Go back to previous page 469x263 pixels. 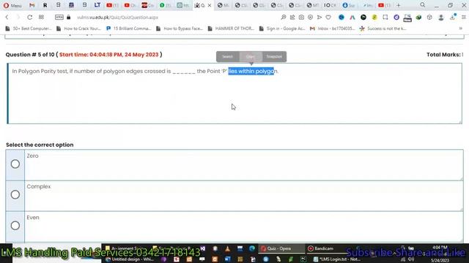click(7, 18)
